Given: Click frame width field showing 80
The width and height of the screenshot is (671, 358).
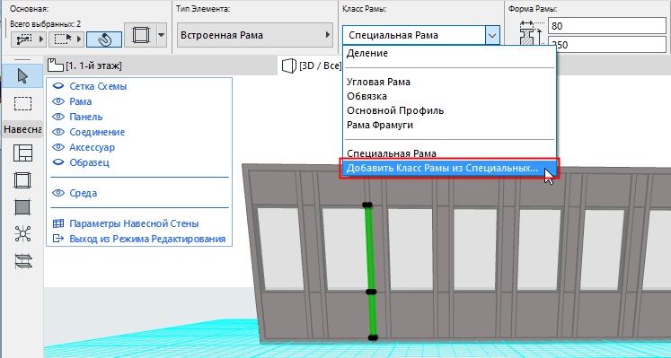Looking at the screenshot, I should pos(607,26).
